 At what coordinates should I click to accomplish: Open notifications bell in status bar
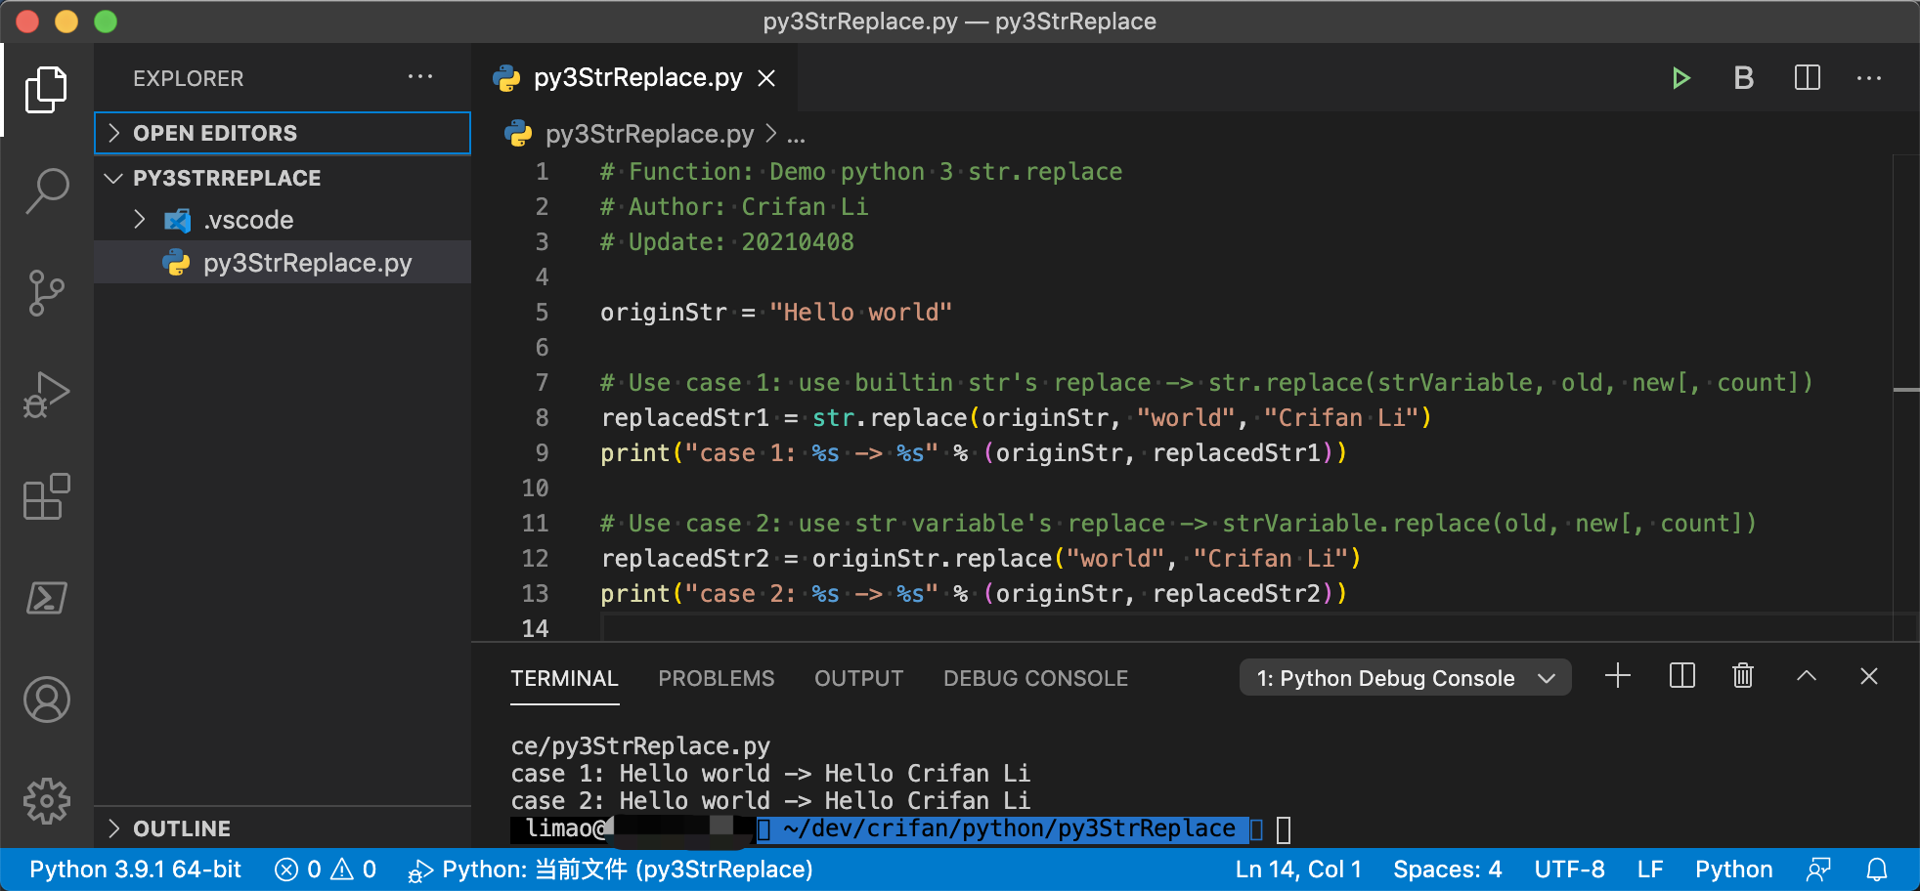click(1877, 870)
